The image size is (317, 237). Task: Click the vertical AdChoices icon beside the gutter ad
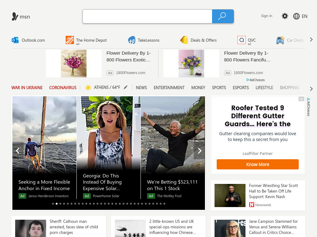point(308,99)
